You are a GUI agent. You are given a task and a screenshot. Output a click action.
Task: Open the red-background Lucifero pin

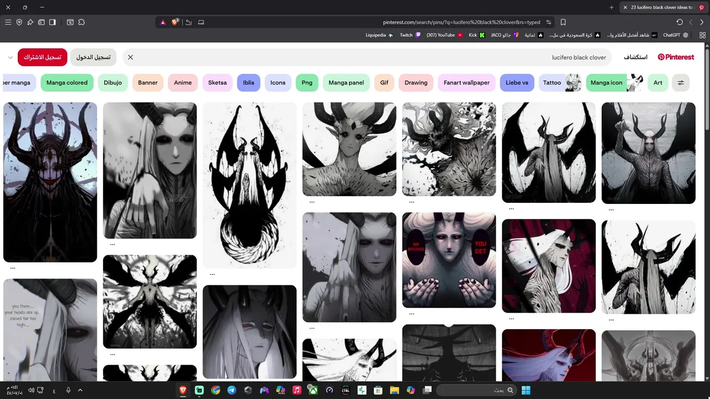click(549, 265)
